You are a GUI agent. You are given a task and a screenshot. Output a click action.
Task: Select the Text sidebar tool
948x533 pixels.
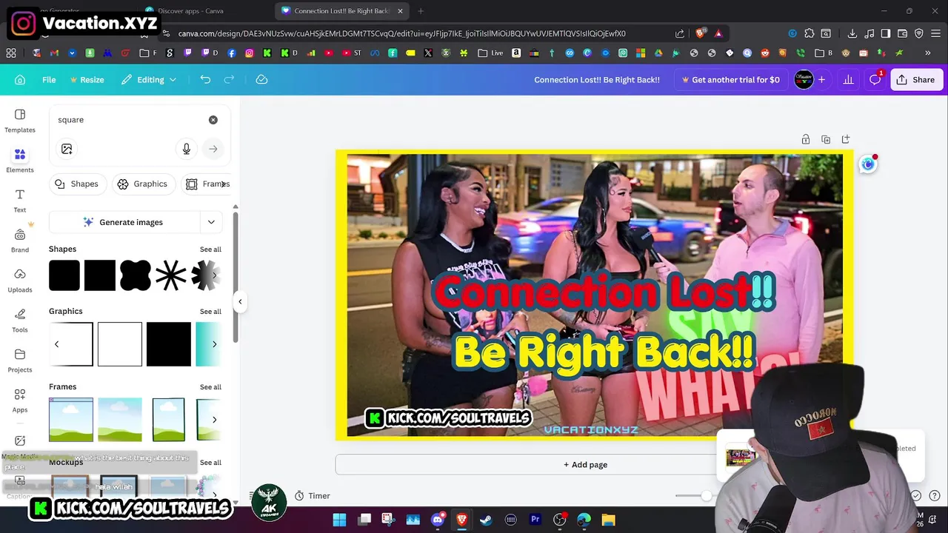pyautogui.click(x=20, y=201)
